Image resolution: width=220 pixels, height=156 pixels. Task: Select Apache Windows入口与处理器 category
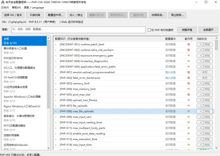coord(24,99)
